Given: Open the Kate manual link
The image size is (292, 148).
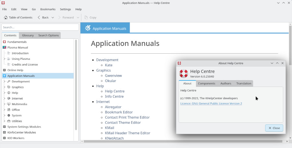Looking at the screenshot, I should (x=109, y=65).
